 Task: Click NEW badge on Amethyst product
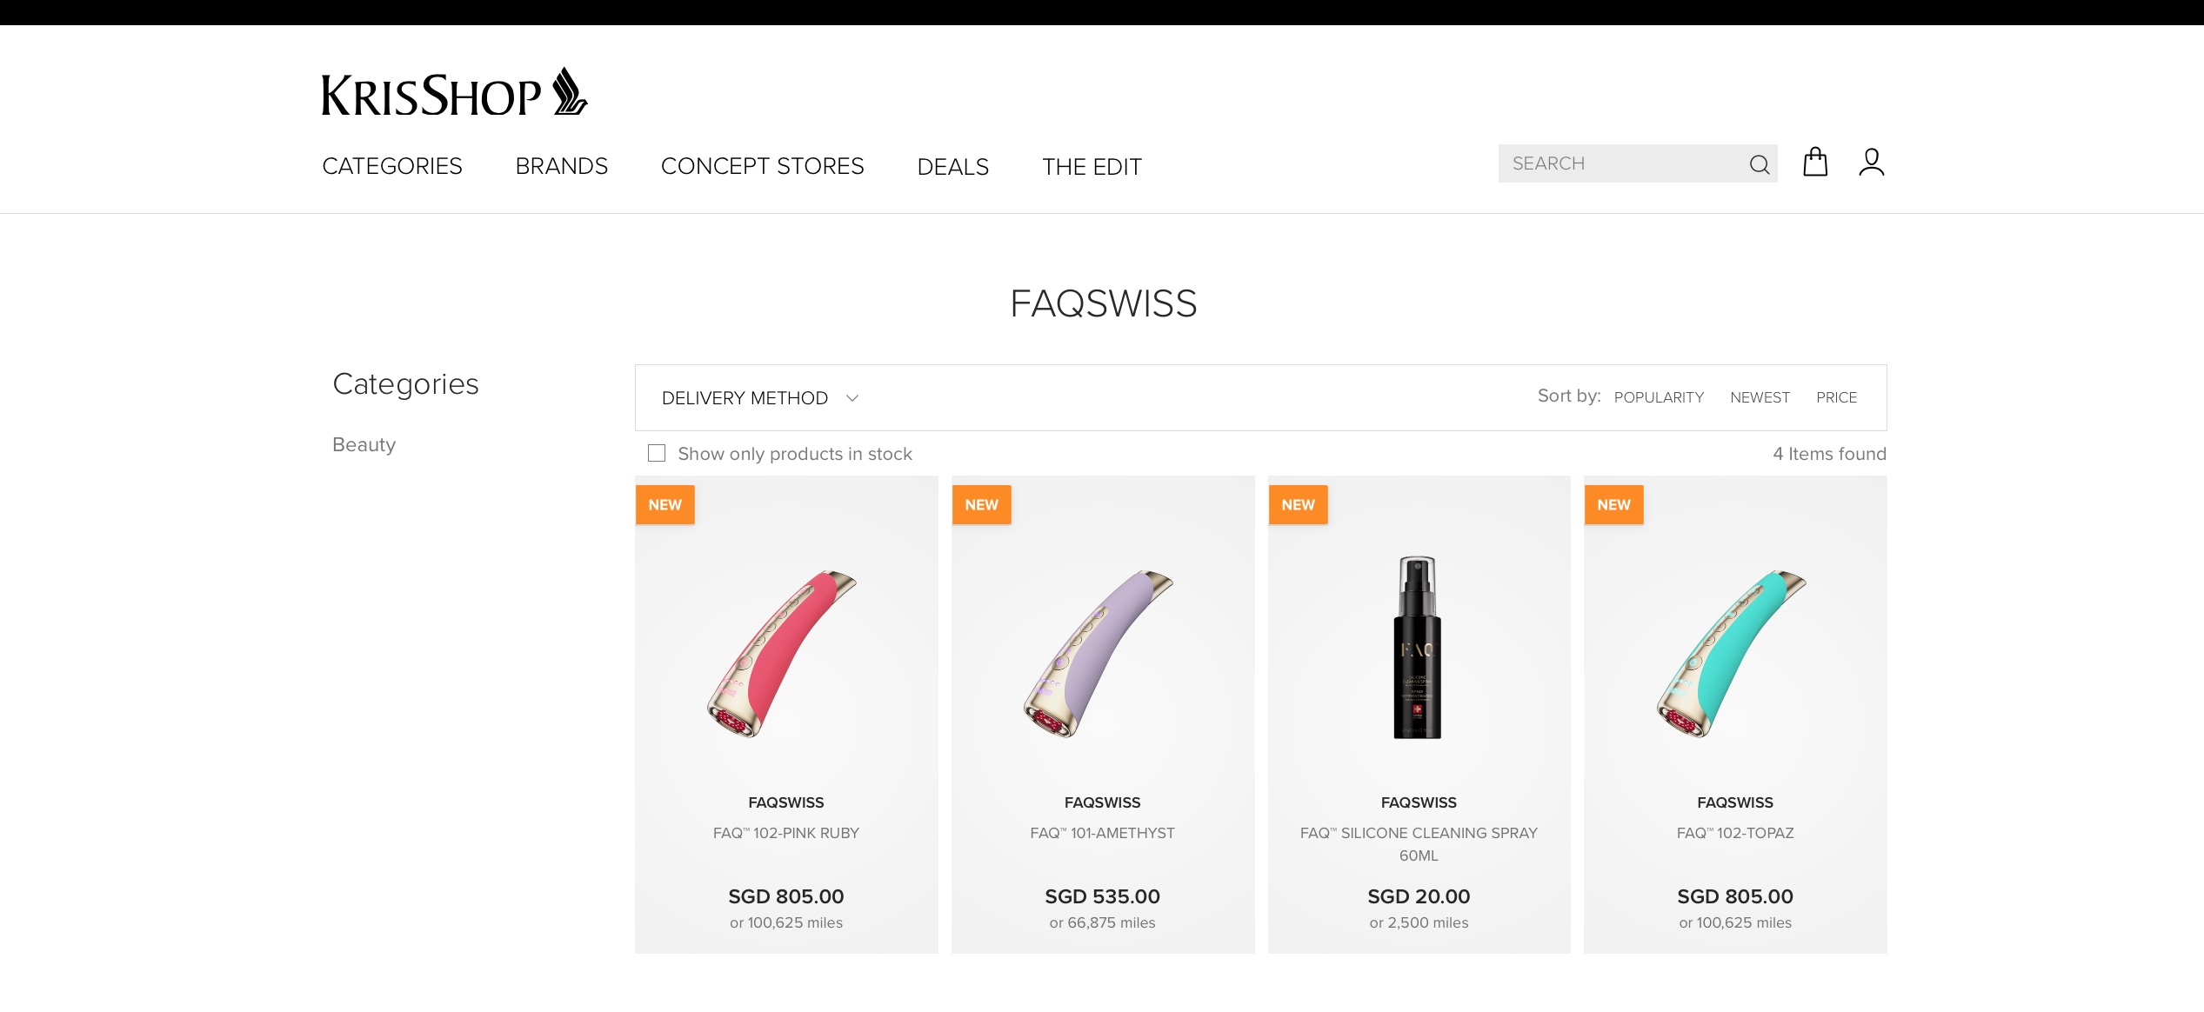point(982,505)
